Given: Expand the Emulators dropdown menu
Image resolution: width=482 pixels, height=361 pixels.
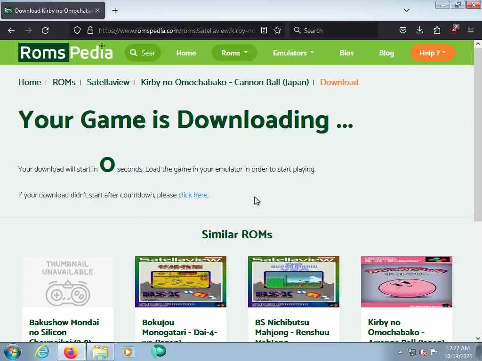Looking at the screenshot, I should tap(293, 53).
